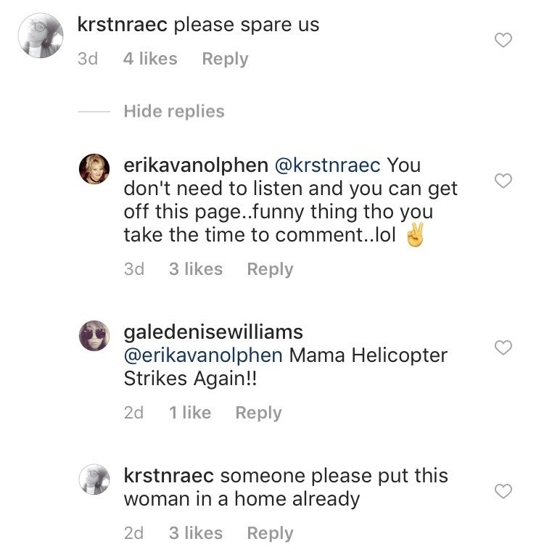Heart the 'put this woman in a home' comment
Image resolution: width=544 pixels, height=552 pixels.
(503, 492)
